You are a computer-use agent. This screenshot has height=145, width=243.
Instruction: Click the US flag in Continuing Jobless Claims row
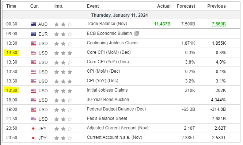tap(33, 44)
